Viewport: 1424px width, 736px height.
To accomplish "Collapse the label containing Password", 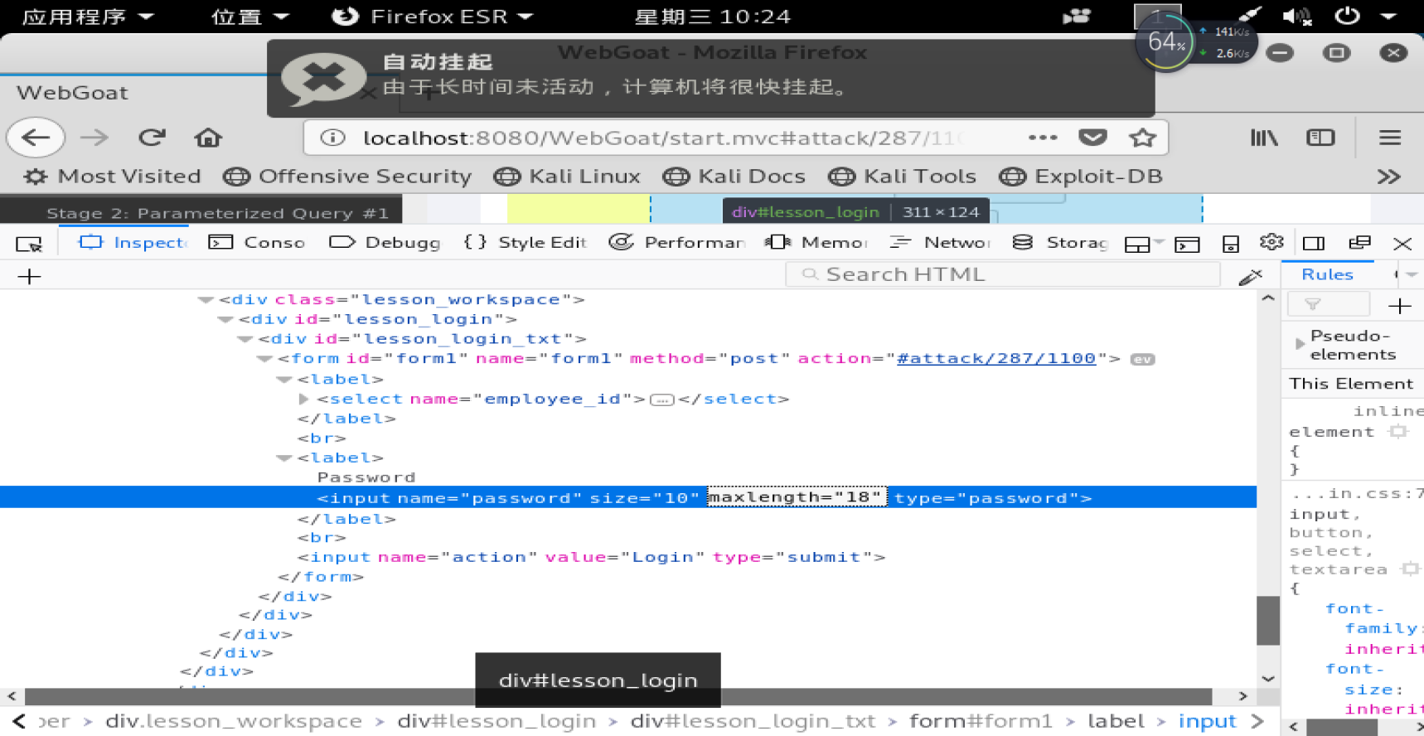I will pos(284,458).
